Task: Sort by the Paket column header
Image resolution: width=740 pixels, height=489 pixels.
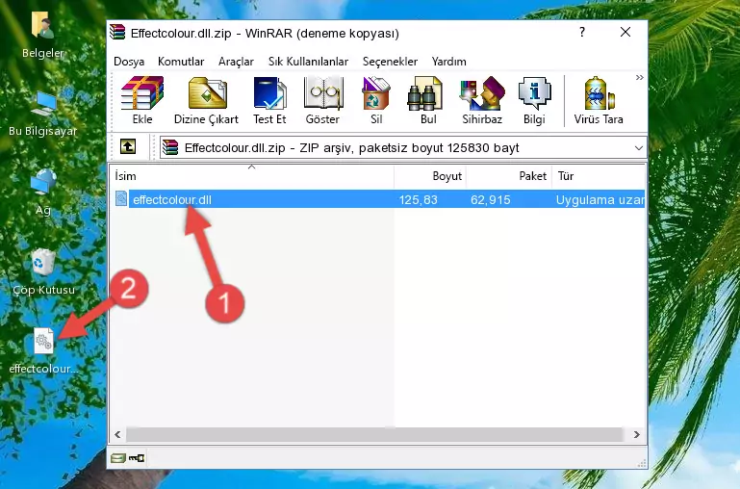Action: 509,176
